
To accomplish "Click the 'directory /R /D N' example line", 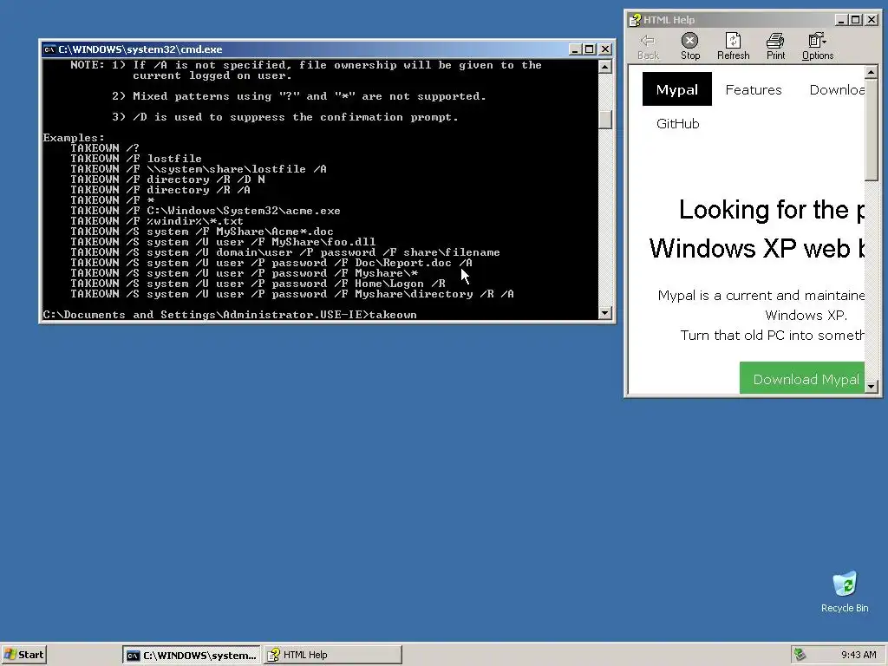I will (x=167, y=180).
